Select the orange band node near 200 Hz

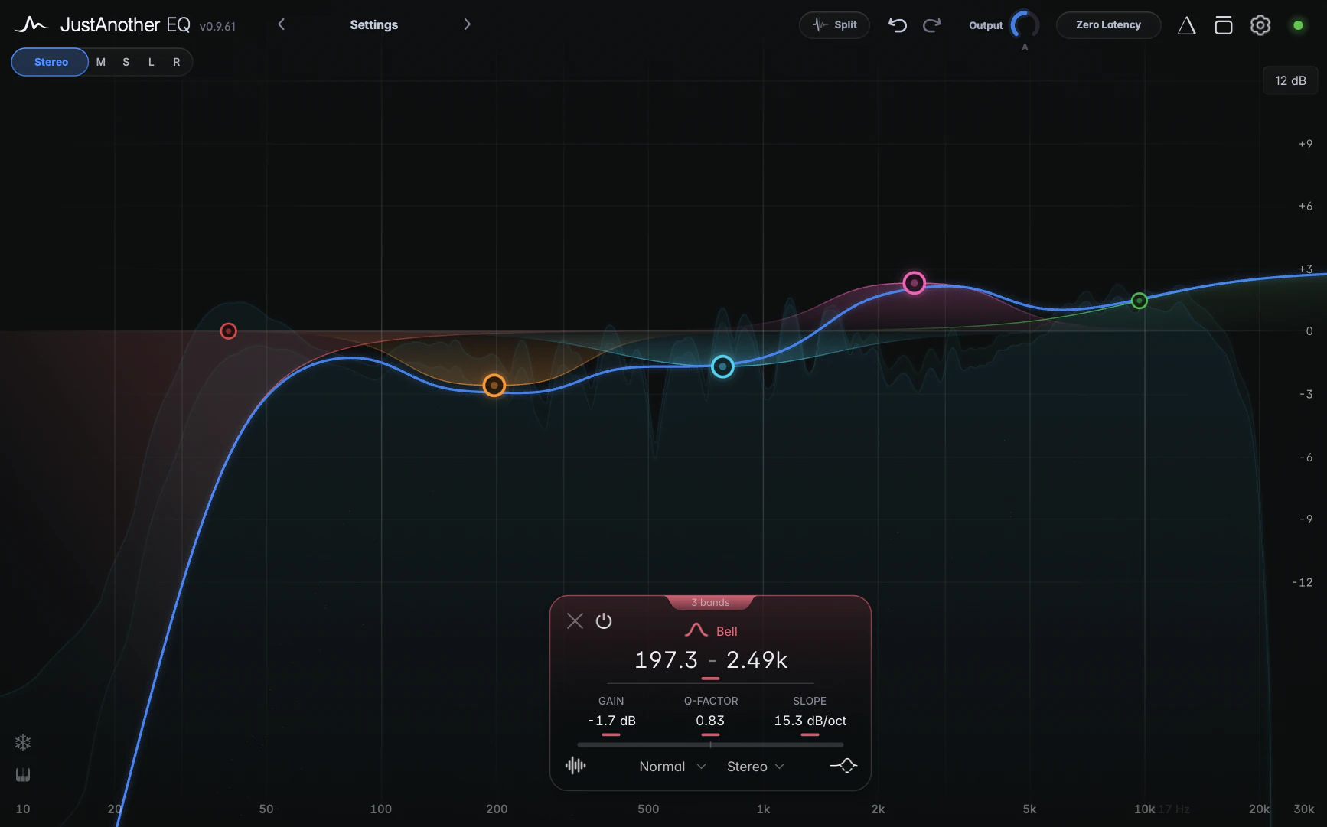pos(494,385)
